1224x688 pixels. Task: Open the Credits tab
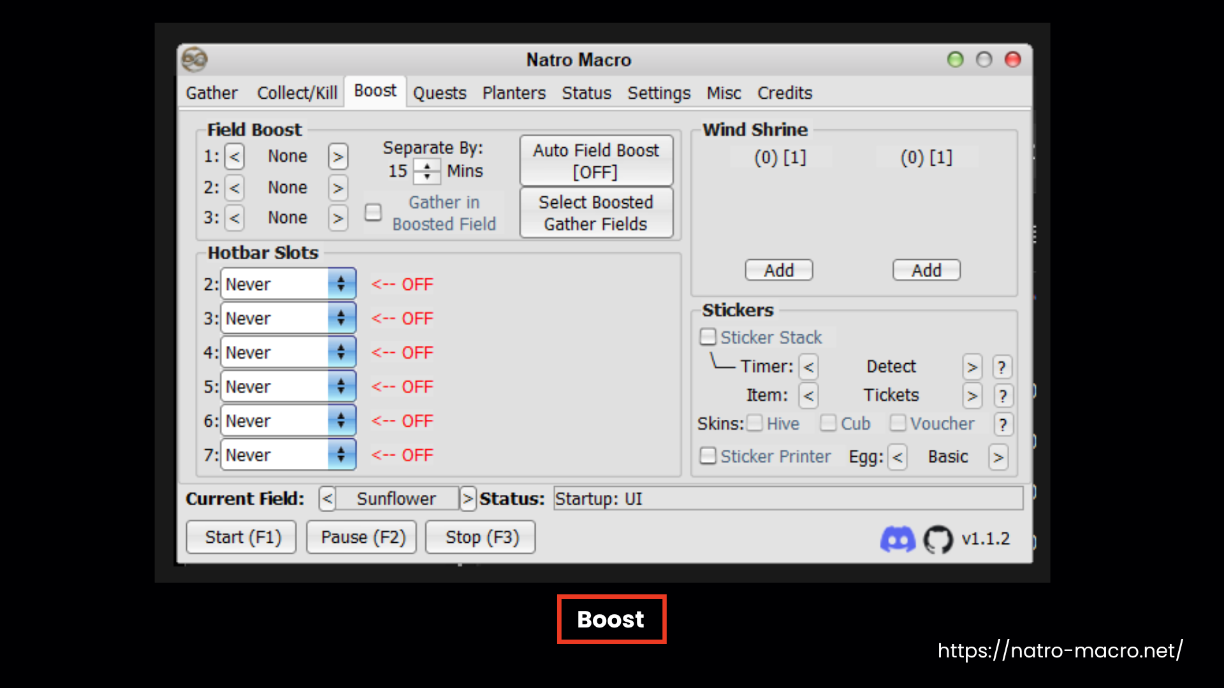pyautogui.click(x=785, y=93)
